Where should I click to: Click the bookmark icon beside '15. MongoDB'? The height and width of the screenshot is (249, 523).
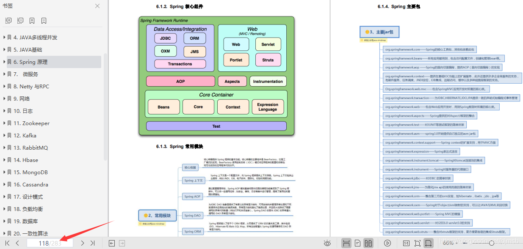10,172
